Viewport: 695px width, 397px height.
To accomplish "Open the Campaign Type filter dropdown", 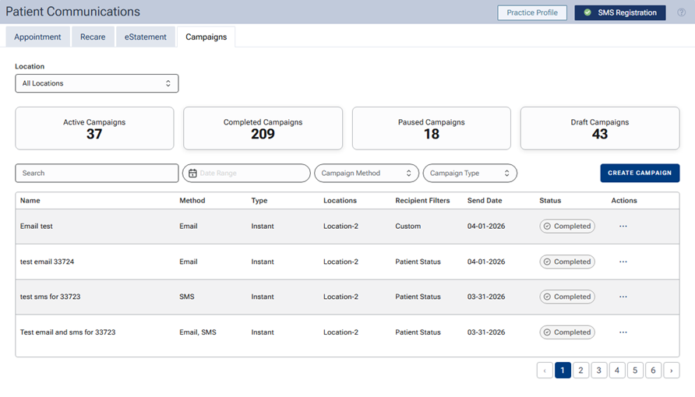I will pyautogui.click(x=470, y=174).
